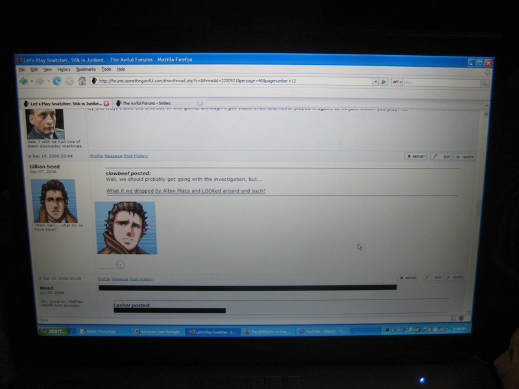The image size is (519, 389).
Task: Click the page scrollbar up arrow
Action: [485, 115]
